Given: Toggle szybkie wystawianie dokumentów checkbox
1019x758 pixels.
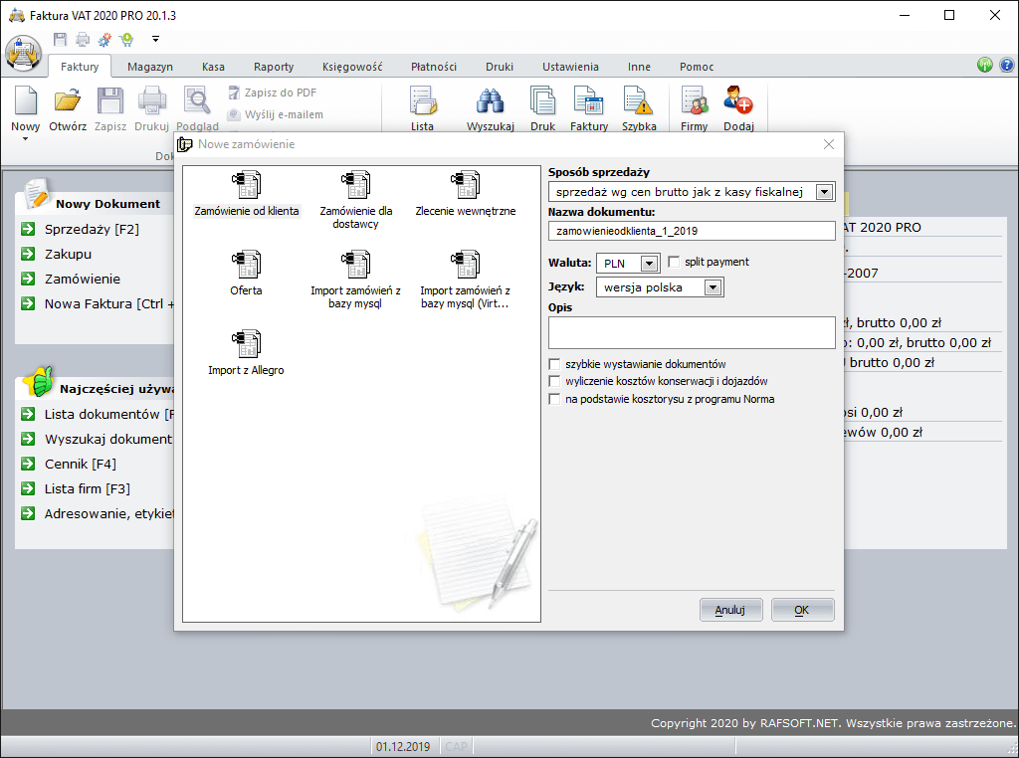Looking at the screenshot, I should click(x=554, y=365).
